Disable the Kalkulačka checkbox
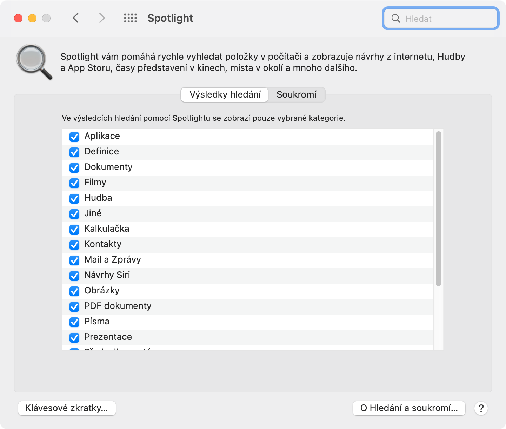This screenshot has height=429, width=506. [x=74, y=229]
